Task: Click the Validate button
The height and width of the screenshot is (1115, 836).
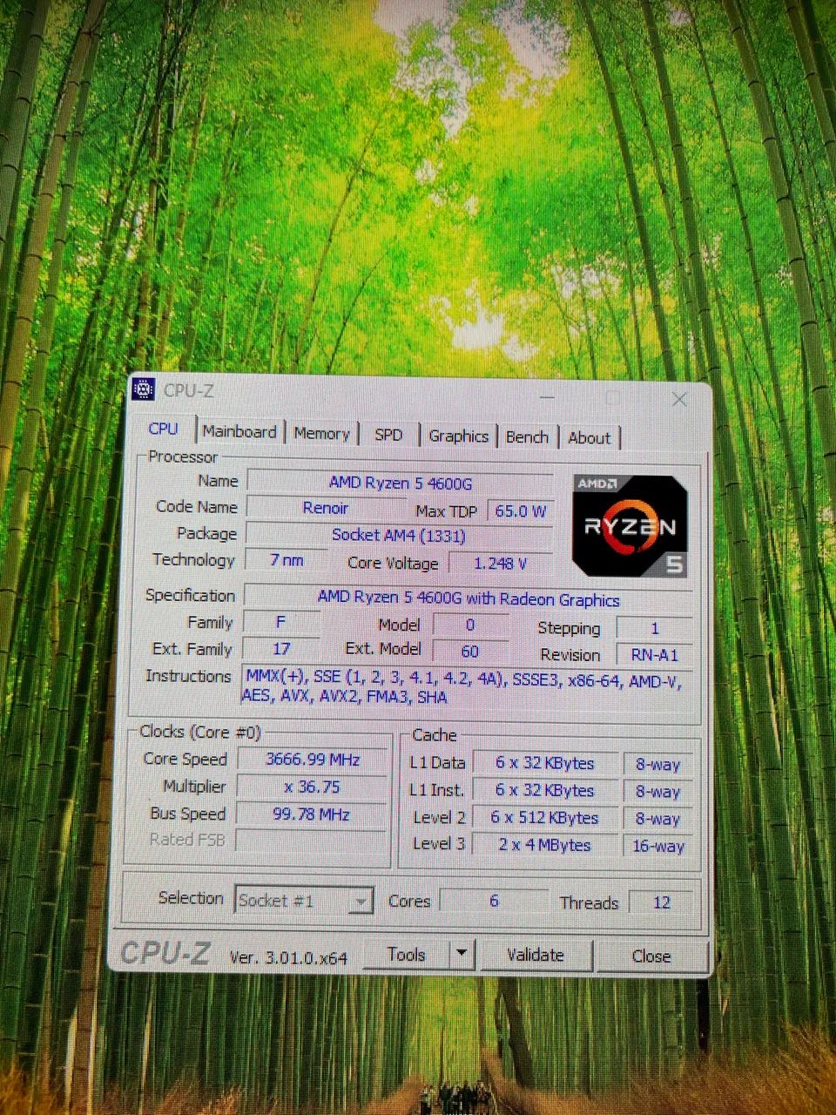Action: [536, 955]
